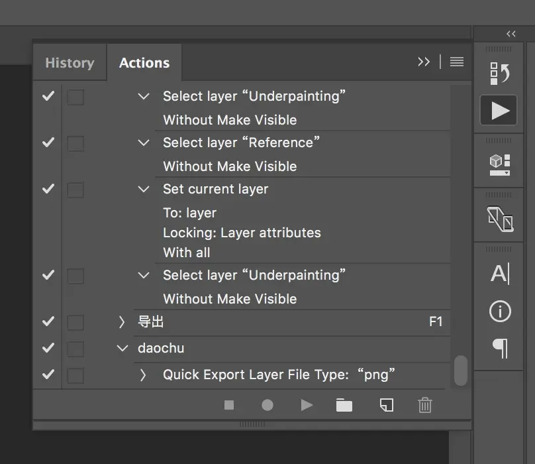535x464 pixels.
Task: Toggle dialog box for Select layer "Reference"
Action: tap(75, 143)
